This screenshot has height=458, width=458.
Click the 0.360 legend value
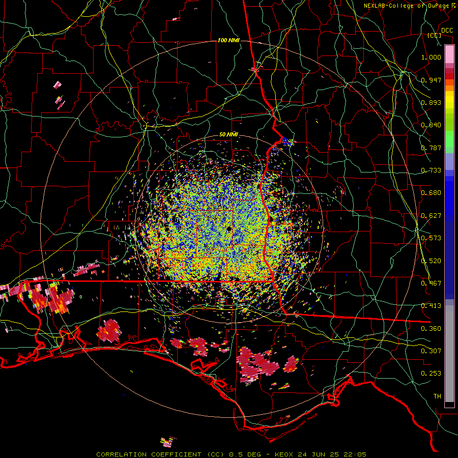pos(431,329)
